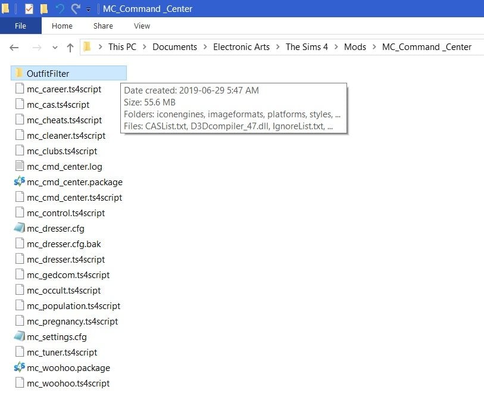
Task: Select mc_gedcom.ts4script file
Action: click(x=68, y=275)
